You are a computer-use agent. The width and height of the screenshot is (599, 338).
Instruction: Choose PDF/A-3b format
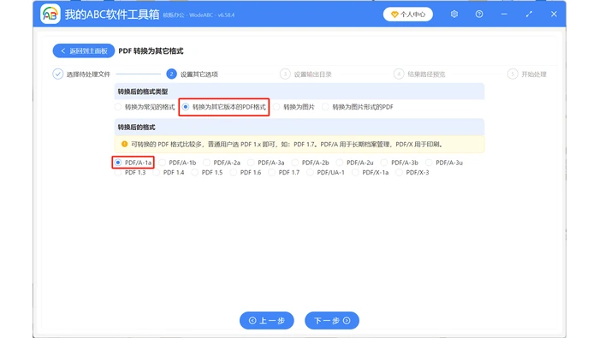400,163
